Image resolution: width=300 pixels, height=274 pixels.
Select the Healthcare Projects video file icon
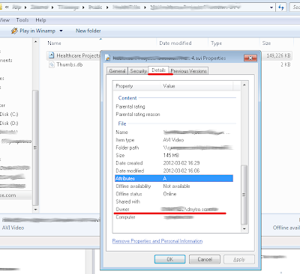point(51,55)
